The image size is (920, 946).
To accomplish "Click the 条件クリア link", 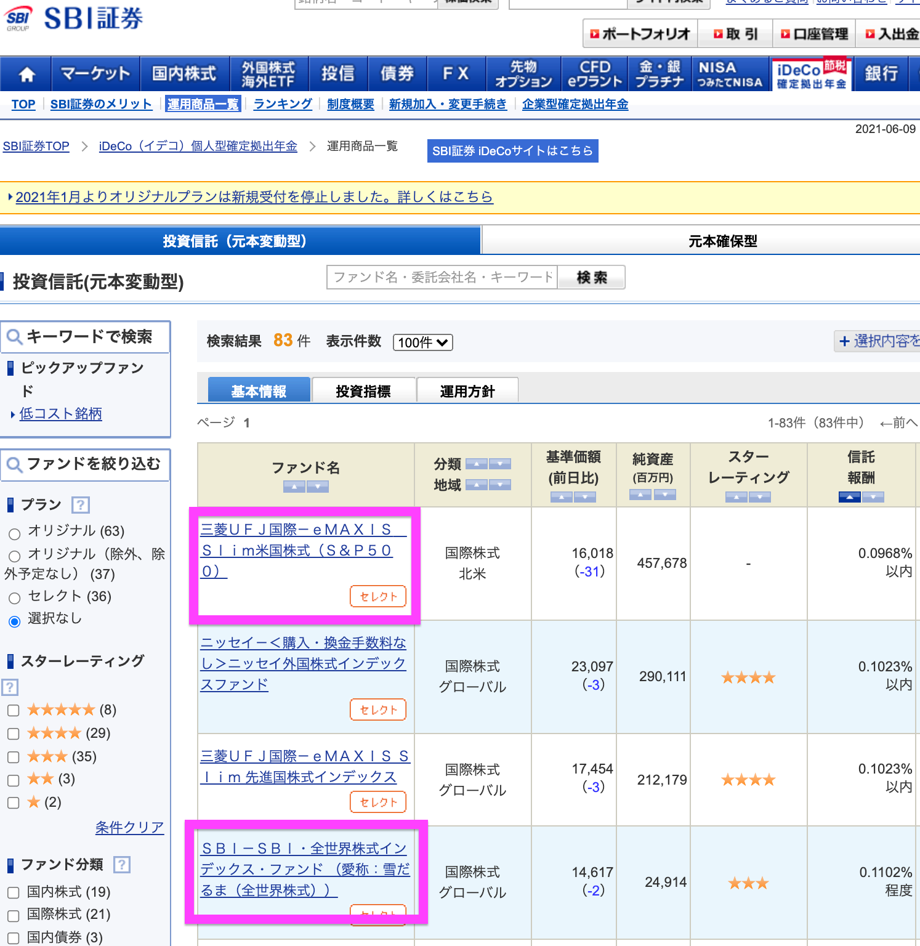I will point(130,827).
